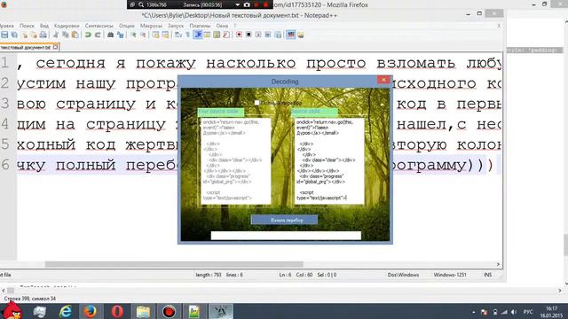
Task: Click the Zoom Out toolbar icon
Action: pyautogui.click(x=143, y=35)
